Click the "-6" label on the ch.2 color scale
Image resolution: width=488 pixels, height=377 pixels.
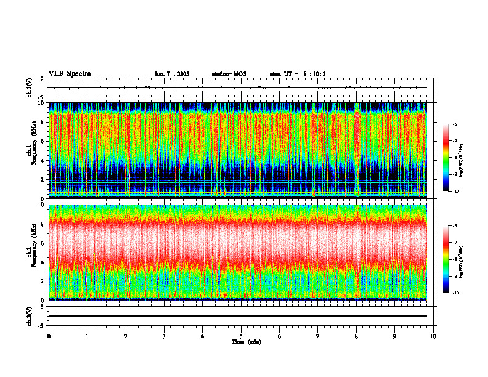coord(455,226)
